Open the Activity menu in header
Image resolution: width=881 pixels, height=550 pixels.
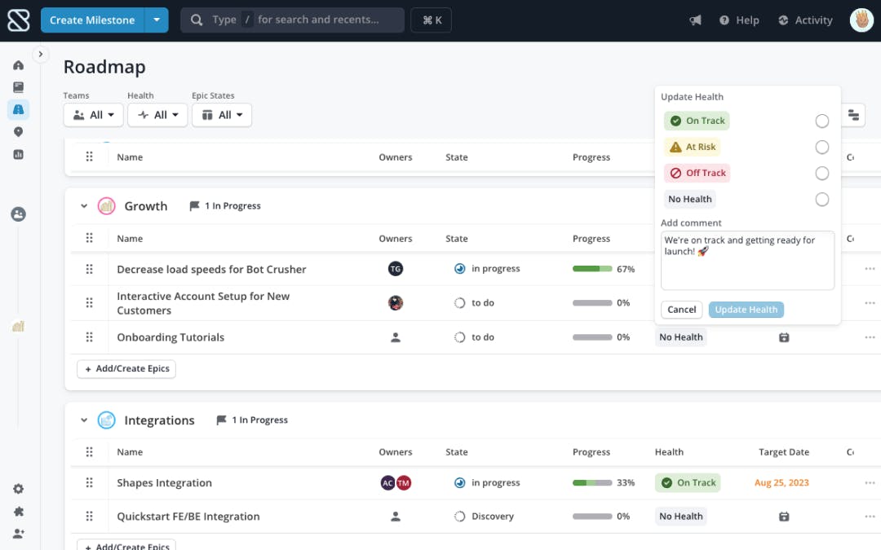click(804, 20)
